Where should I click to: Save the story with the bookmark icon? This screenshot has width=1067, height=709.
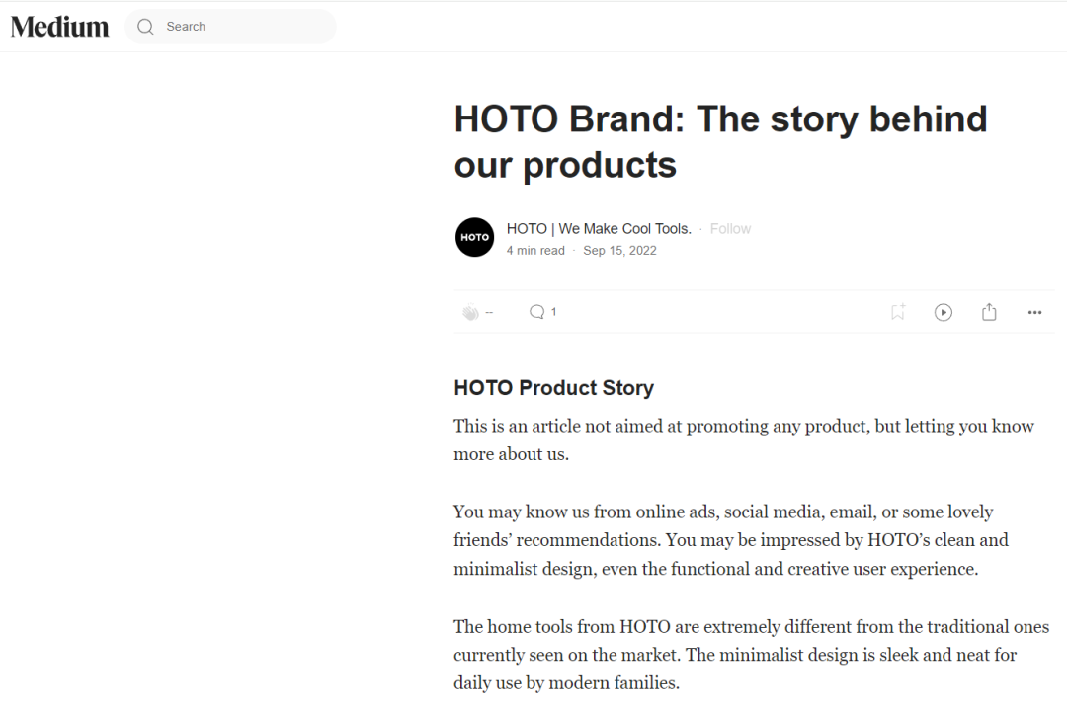pyautogui.click(x=897, y=312)
